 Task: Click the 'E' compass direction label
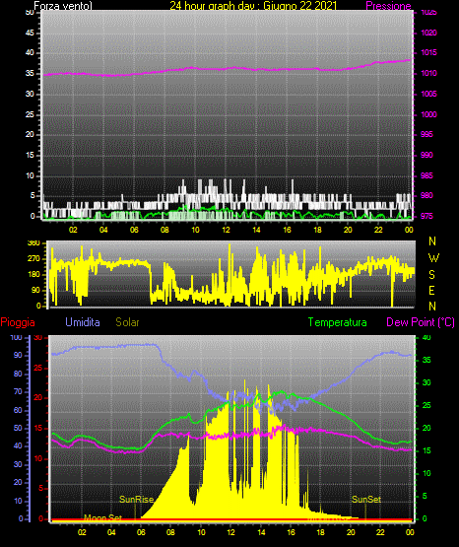tap(431, 291)
